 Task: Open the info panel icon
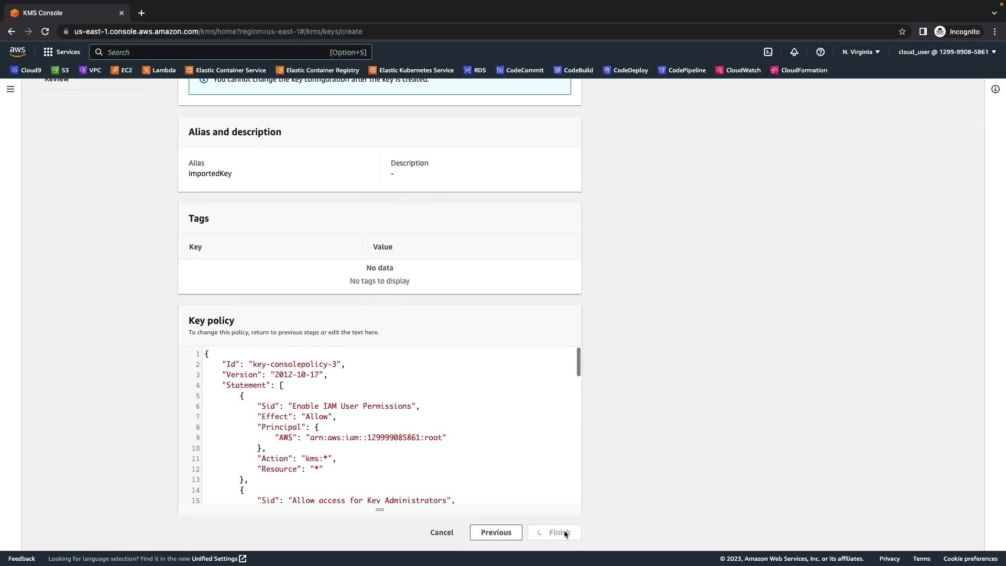996,89
